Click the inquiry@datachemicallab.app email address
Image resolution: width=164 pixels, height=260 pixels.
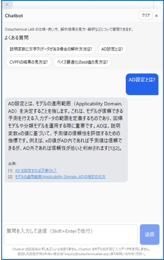[87, 254]
